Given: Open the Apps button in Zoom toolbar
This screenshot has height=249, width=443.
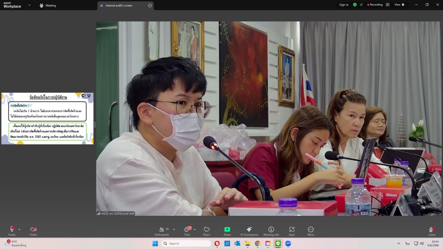Looking at the screenshot, I should point(292,231).
